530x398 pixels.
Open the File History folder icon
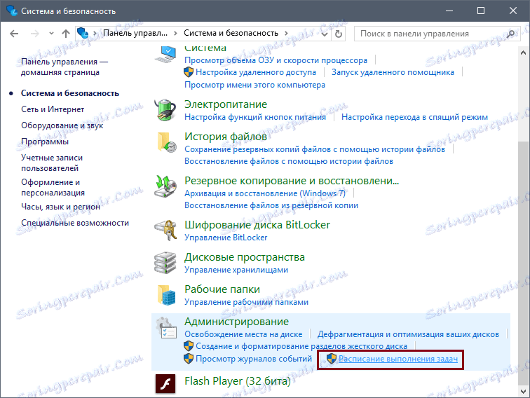click(x=166, y=142)
